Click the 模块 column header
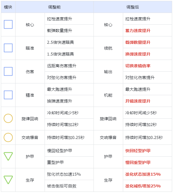The image size is (173, 193). click(8, 7)
